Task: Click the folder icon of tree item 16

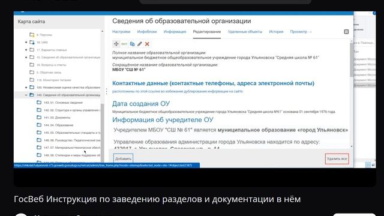Action: click(x=32, y=43)
